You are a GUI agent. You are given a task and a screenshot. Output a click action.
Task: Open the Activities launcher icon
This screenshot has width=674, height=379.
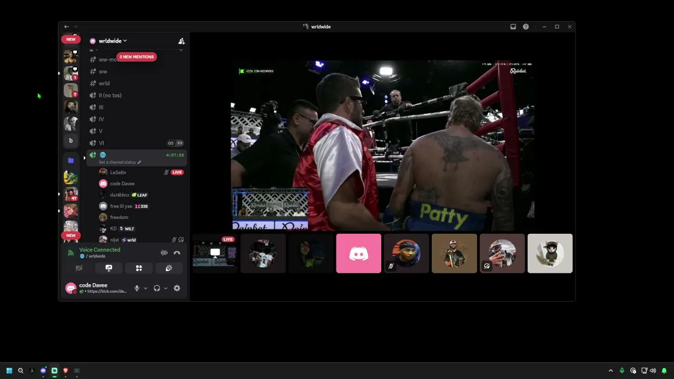coord(139,268)
